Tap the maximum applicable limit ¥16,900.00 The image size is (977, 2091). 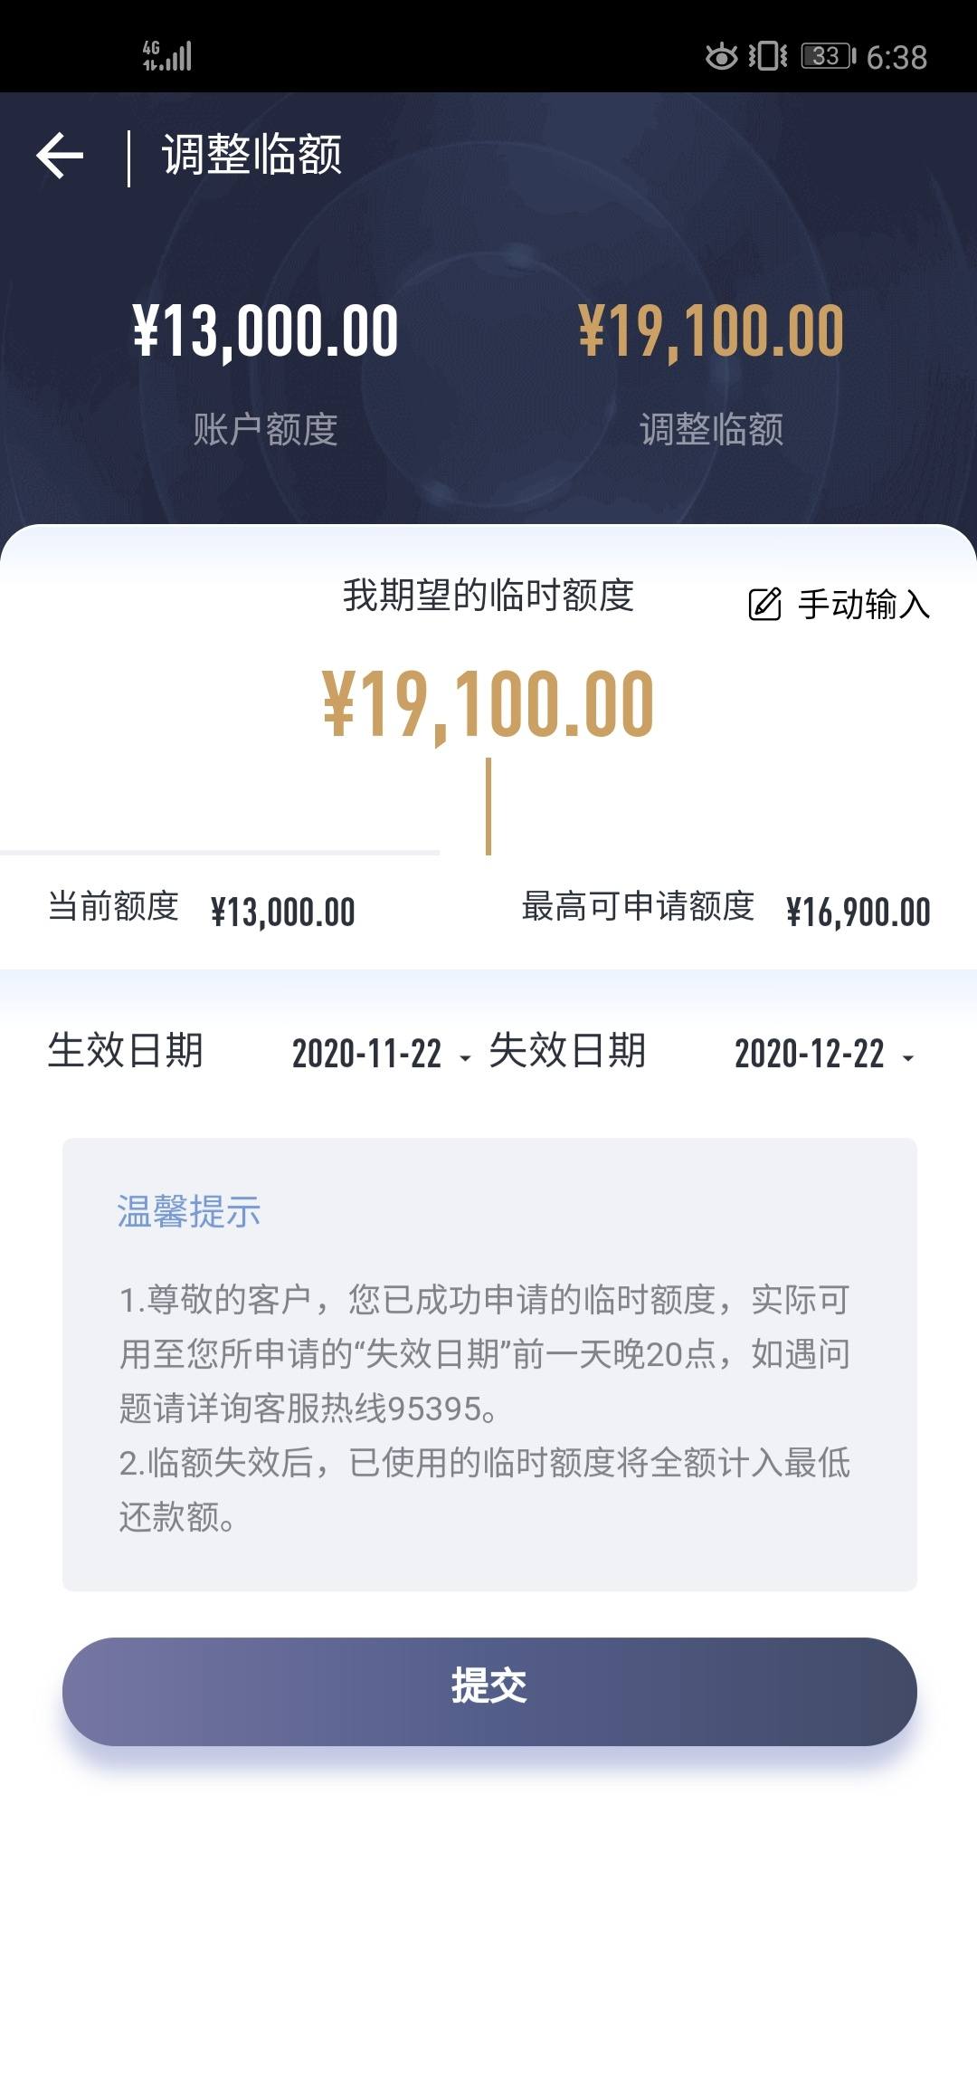click(x=858, y=912)
